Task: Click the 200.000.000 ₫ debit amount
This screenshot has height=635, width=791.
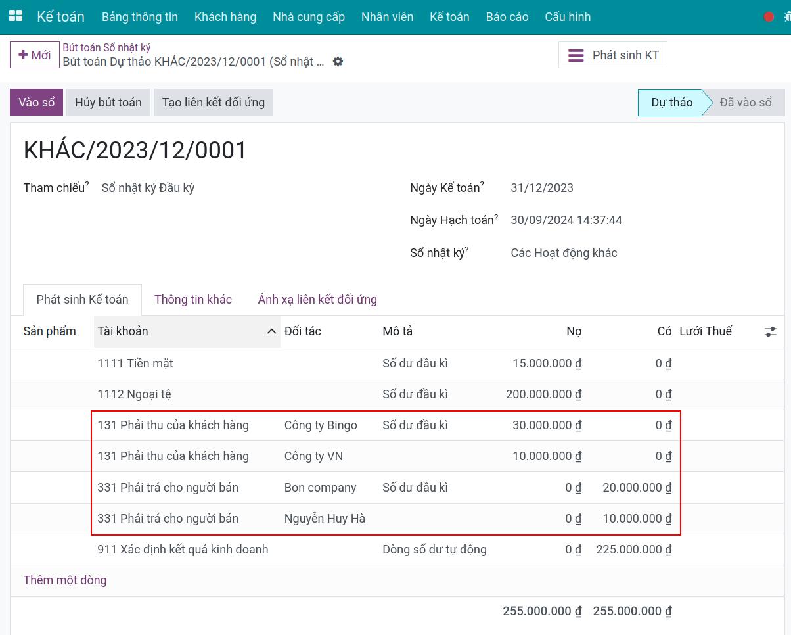Action: coord(544,394)
